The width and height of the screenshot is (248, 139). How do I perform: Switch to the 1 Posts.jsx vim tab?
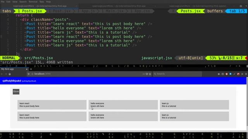coord(30,11)
